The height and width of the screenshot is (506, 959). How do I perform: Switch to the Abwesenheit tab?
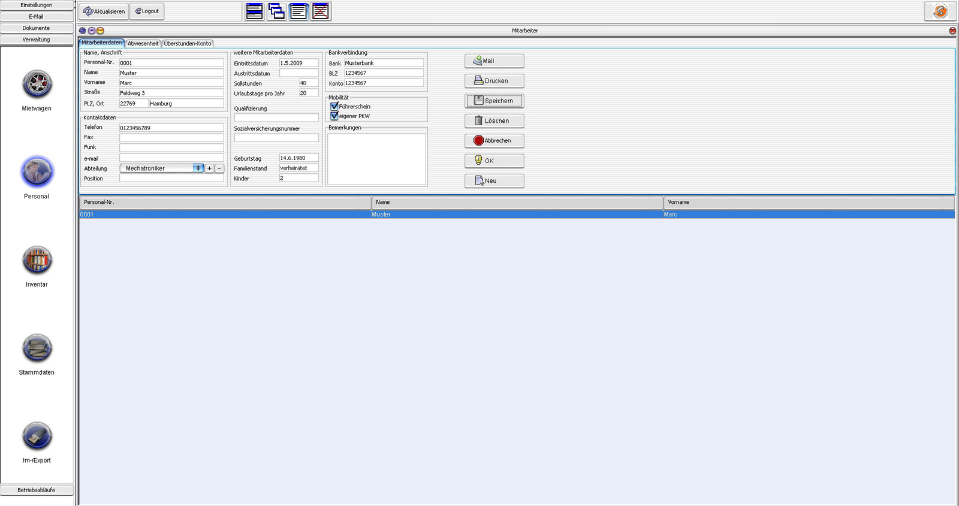(143, 43)
